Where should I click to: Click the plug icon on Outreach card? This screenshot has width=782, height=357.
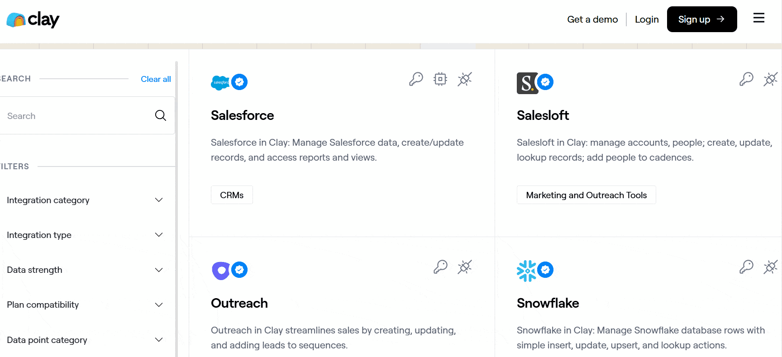pos(464,267)
